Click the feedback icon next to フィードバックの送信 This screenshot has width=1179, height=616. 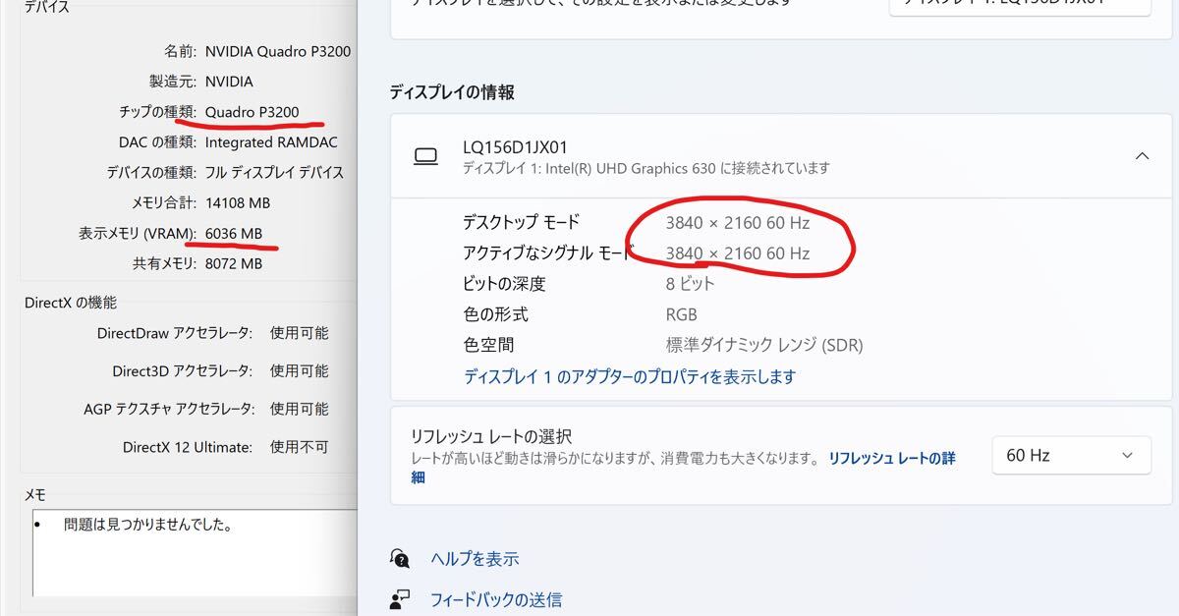(x=400, y=599)
